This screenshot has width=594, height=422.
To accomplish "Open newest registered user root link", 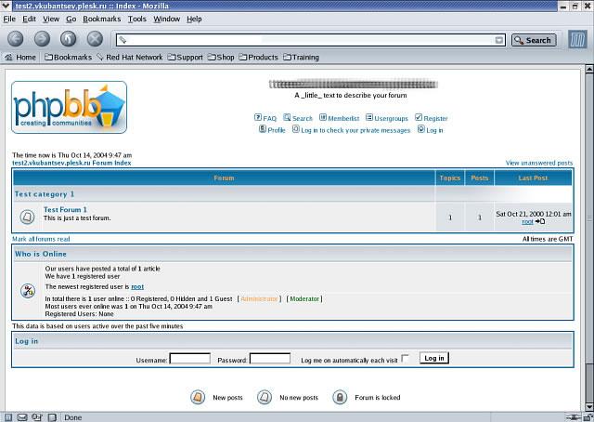I will 137,287.
